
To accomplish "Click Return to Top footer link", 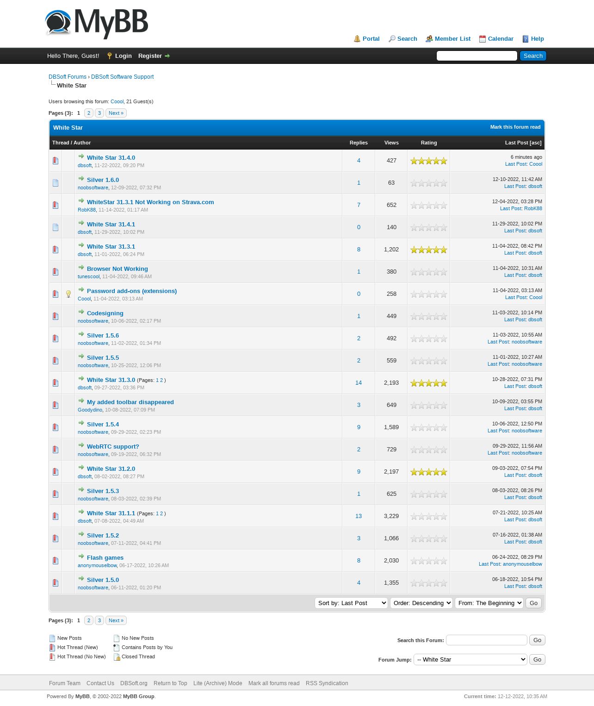I will tap(170, 683).
